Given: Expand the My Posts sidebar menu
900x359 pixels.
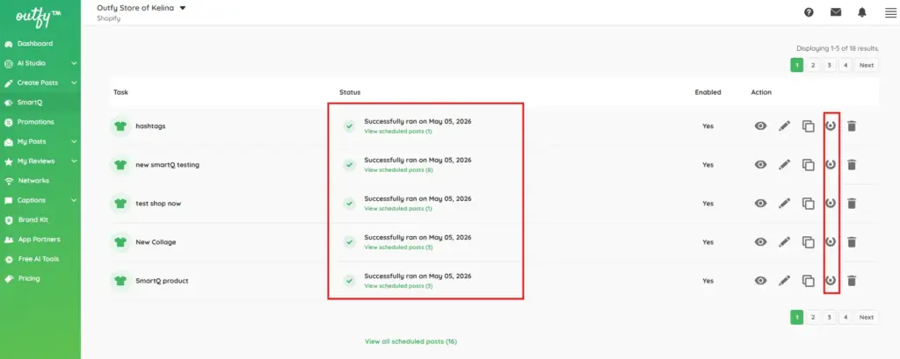Looking at the screenshot, I should tap(74, 141).
